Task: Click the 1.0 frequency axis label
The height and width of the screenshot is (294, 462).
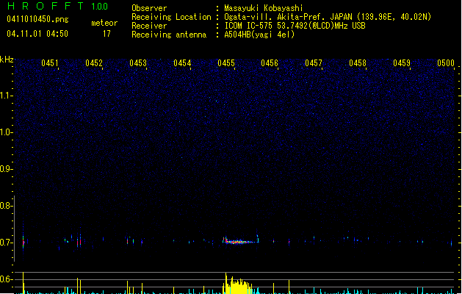Action: [7, 132]
